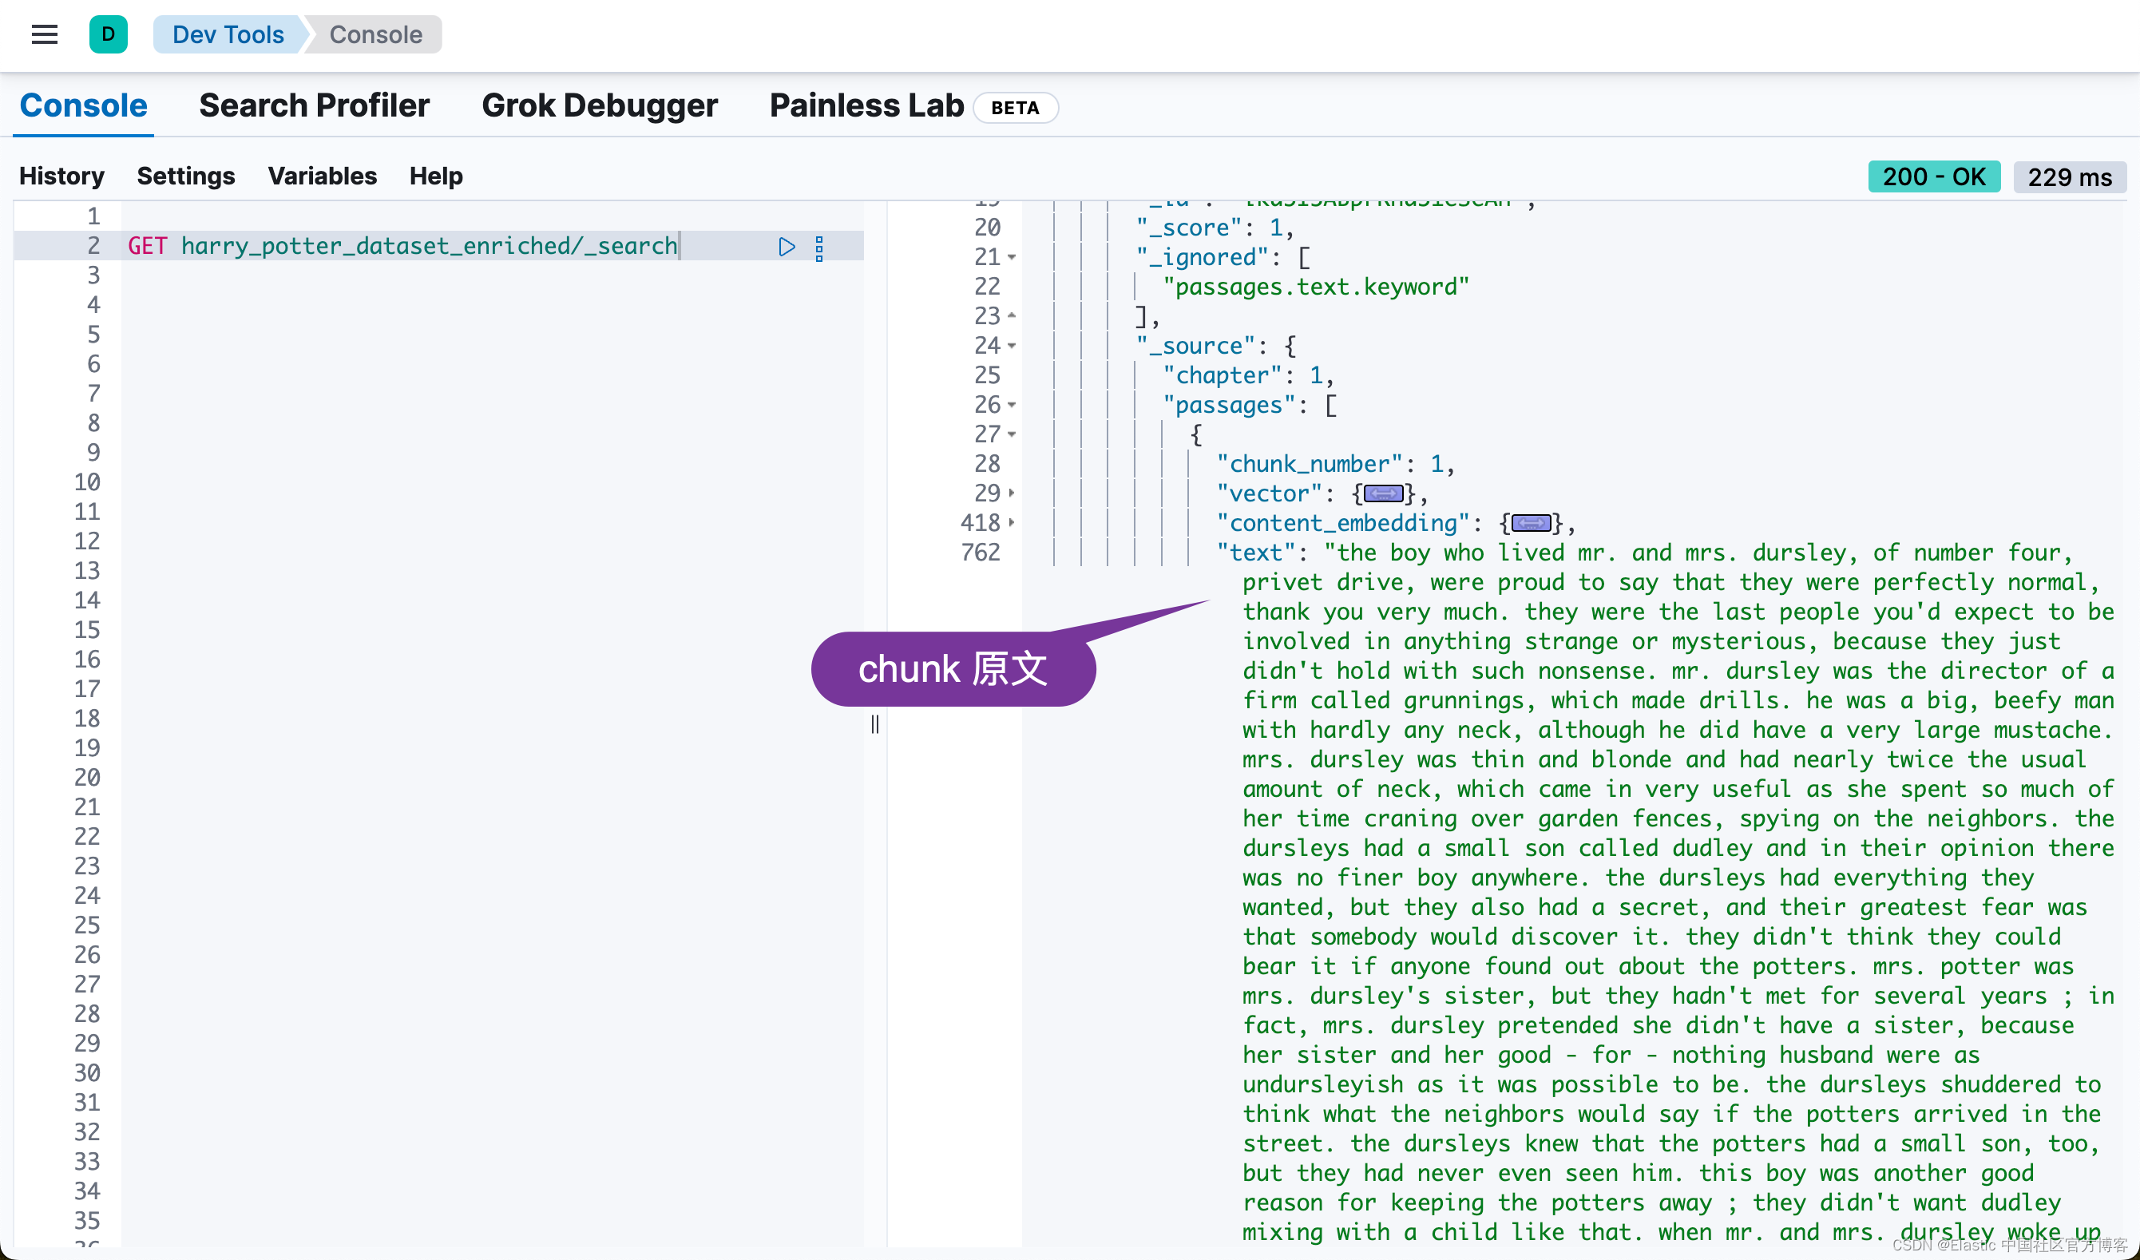Viewport: 2140px width, 1260px height.
Task: Collapse the _ignored array at line 21
Action: click(x=1012, y=257)
